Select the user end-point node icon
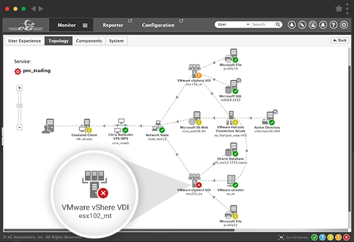Screen dimensions: 354x242 (x=48, y=126)
